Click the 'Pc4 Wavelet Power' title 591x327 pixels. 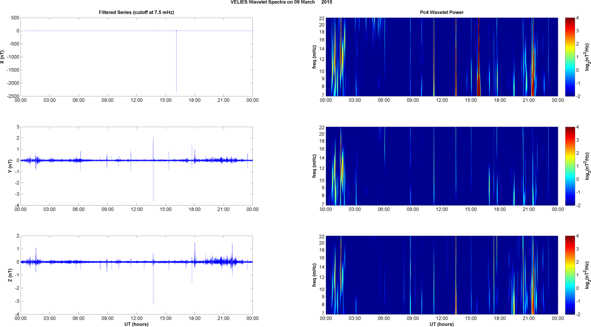pos(442,12)
